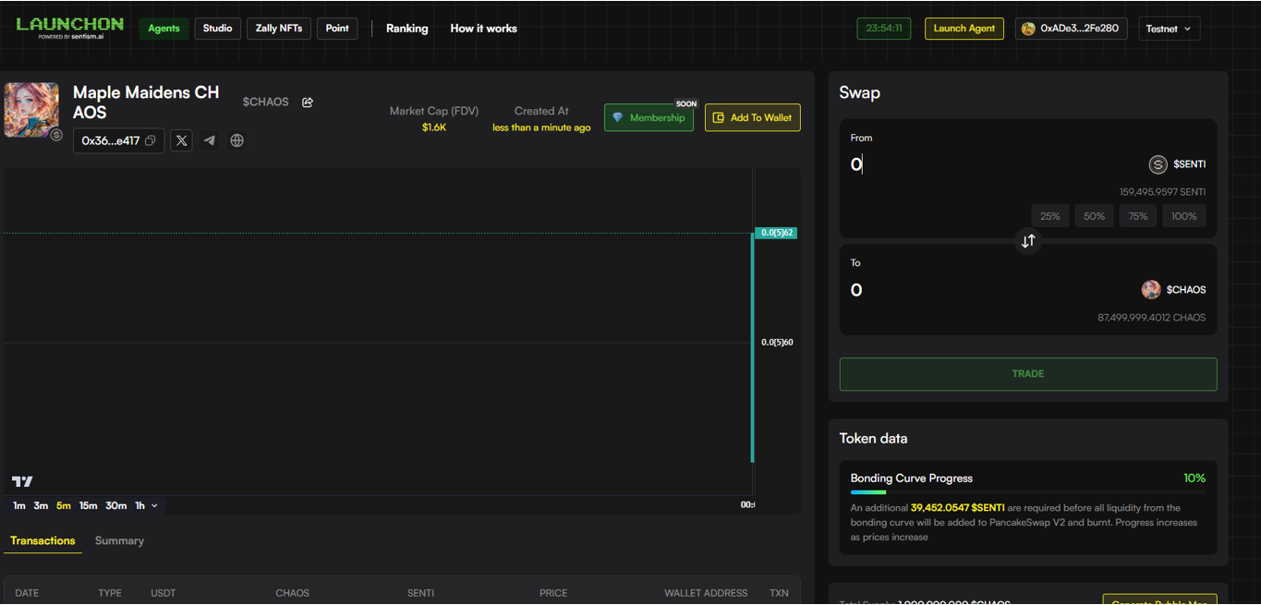The image size is (1261, 605).
Task: Set swap amount to 75%
Action: point(1138,216)
